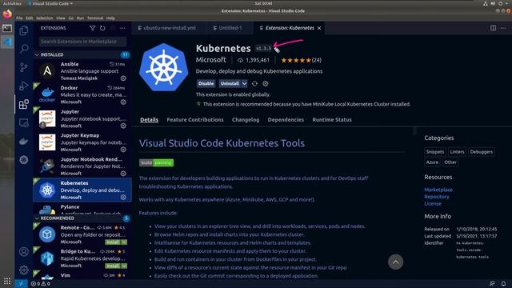
Task: Open Terminal from the Ubuntu dock
Action: 7,29
